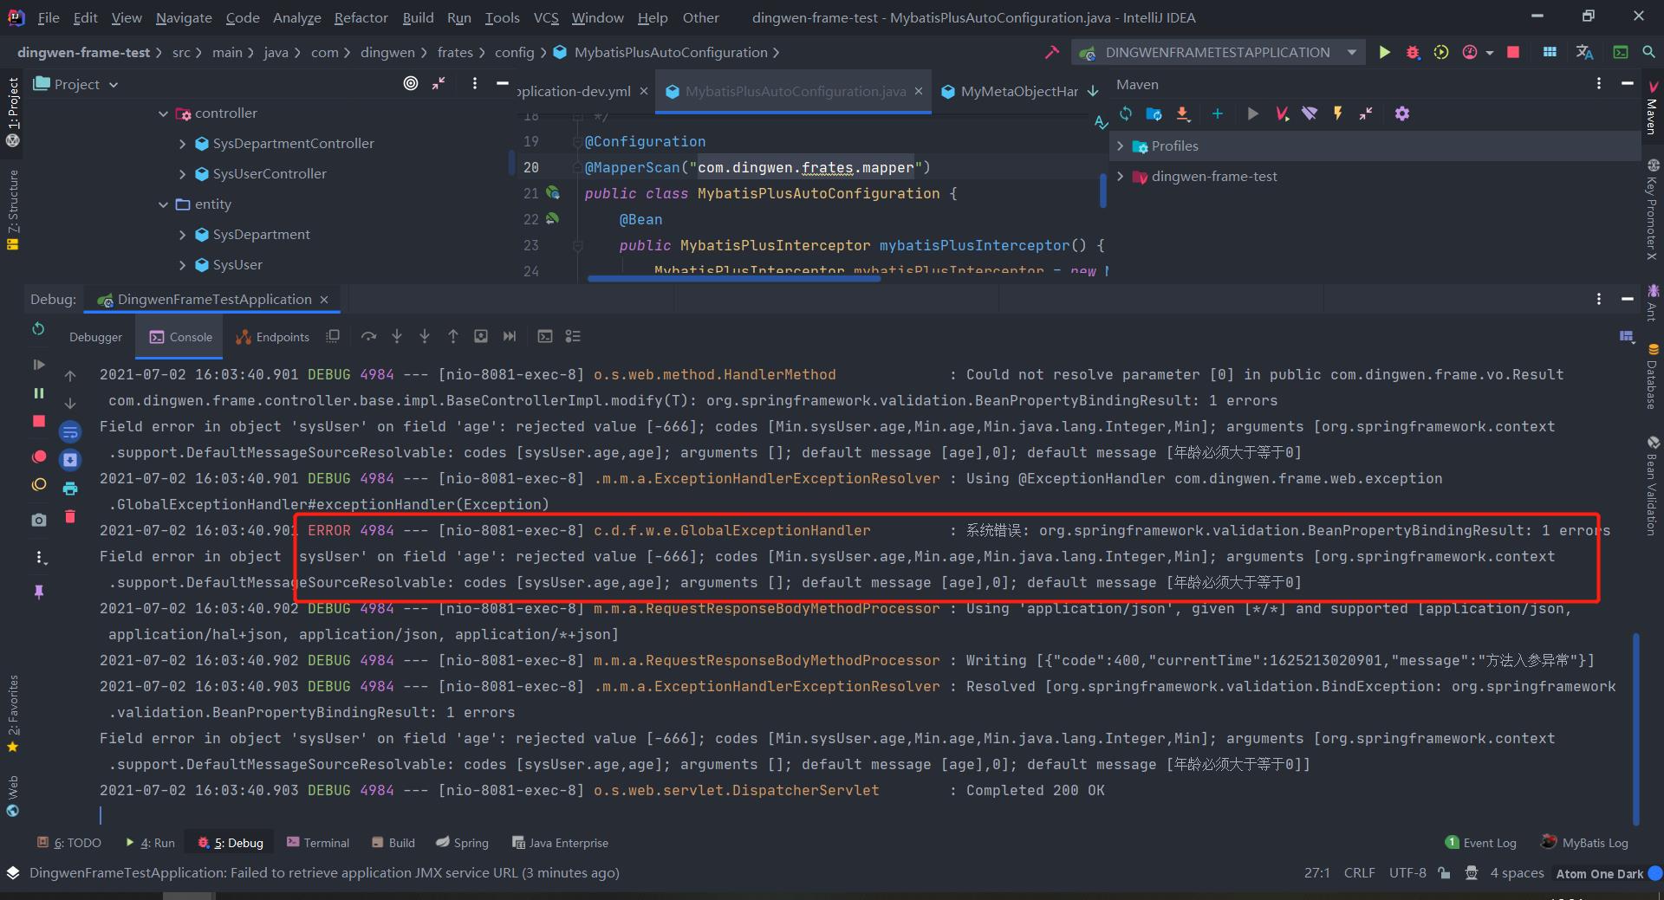Add a Maven project with plus icon
Image resolution: width=1664 pixels, height=900 pixels.
click(1217, 113)
